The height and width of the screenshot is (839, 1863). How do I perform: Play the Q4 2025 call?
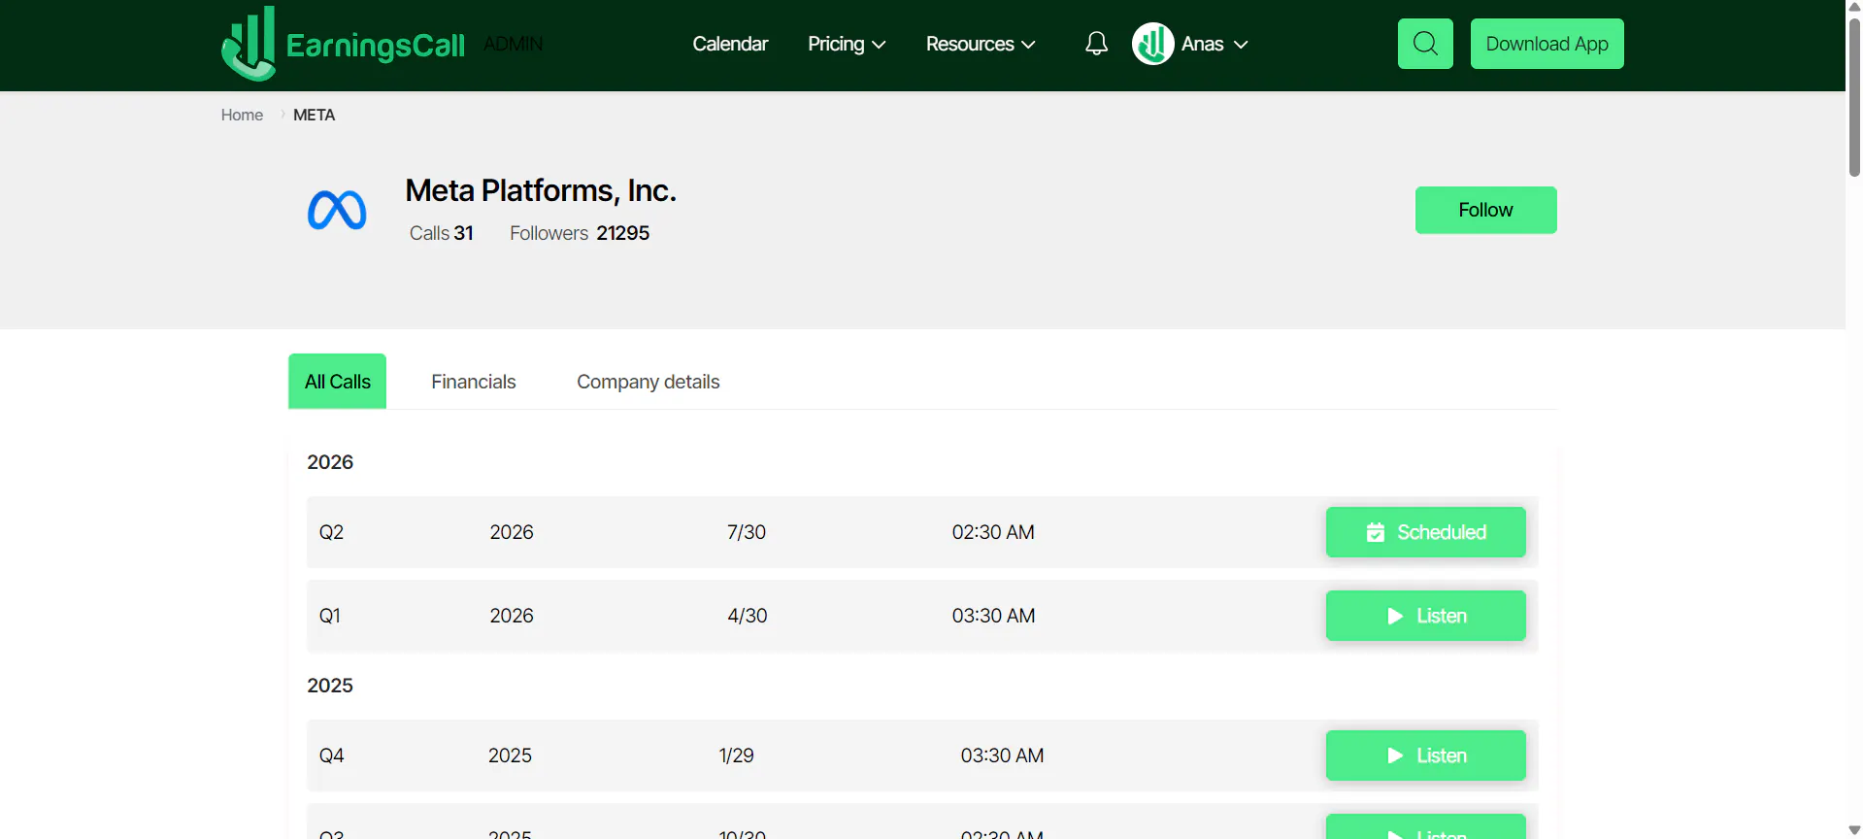click(1425, 755)
